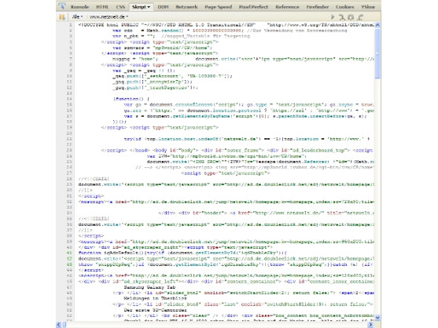Viewport: 438px width, 328px height.
Task: Open the Firefinder tab
Action: click(318, 7)
